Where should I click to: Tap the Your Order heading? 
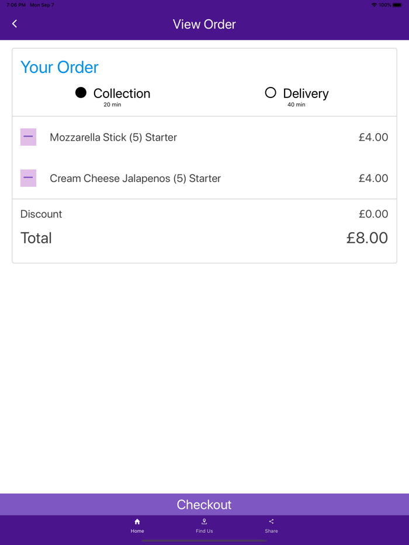point(60,68)
